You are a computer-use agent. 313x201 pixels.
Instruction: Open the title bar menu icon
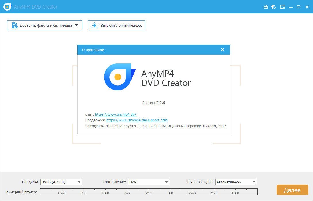click(x=283, y=7)
